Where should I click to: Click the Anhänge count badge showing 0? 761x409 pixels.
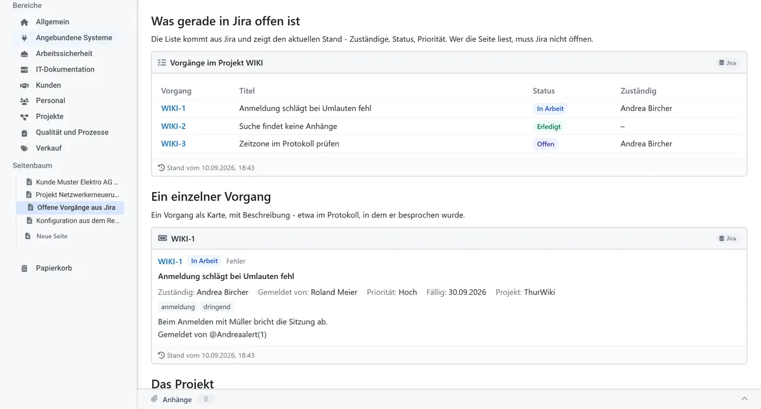tap(205, 399)
